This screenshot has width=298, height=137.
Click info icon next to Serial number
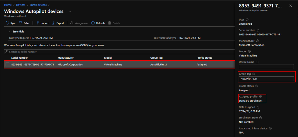(x=258, y=30)
